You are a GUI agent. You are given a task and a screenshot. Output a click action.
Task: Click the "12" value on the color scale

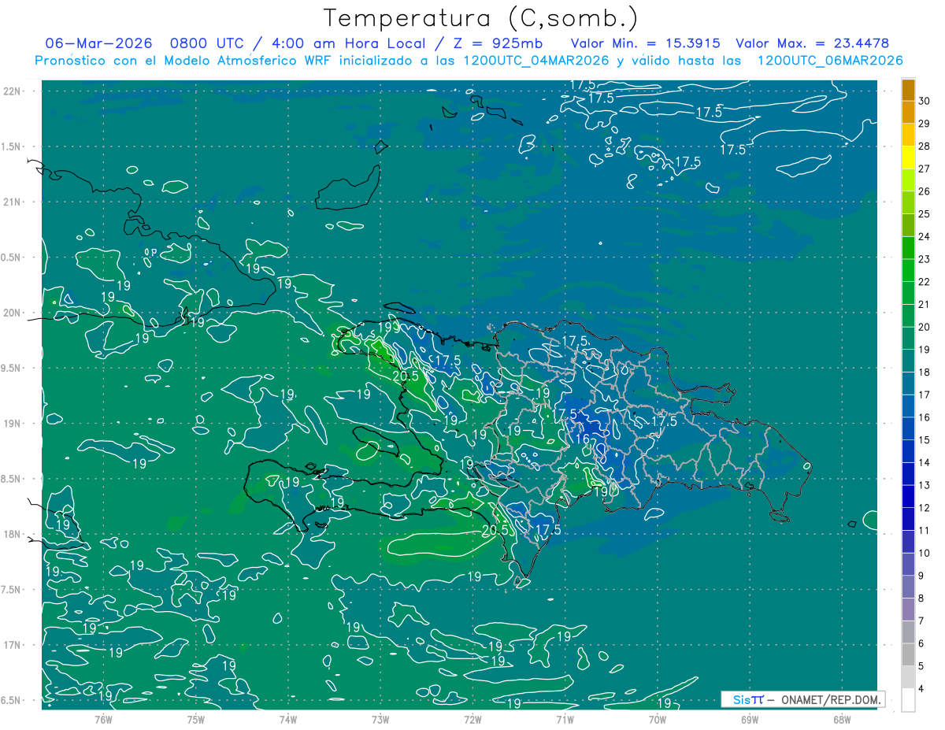coord(925,508)
